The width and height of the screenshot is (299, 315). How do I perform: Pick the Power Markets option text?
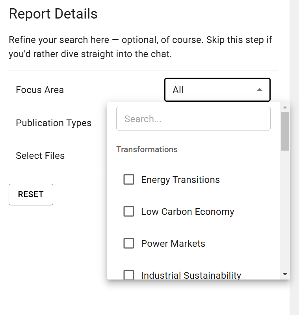point(173,244)
